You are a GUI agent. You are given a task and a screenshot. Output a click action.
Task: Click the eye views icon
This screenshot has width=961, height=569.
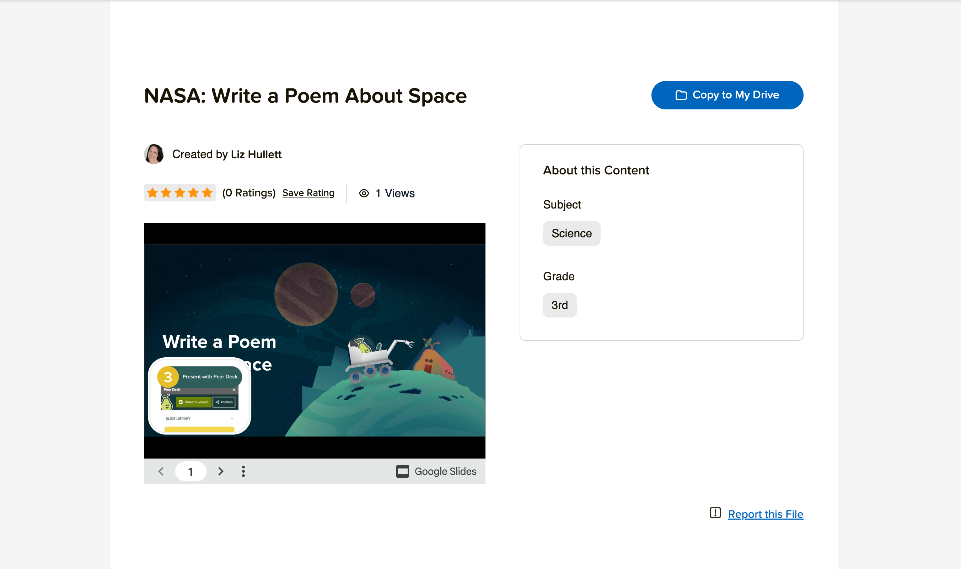pyautogui.click(x=364, y=193)
